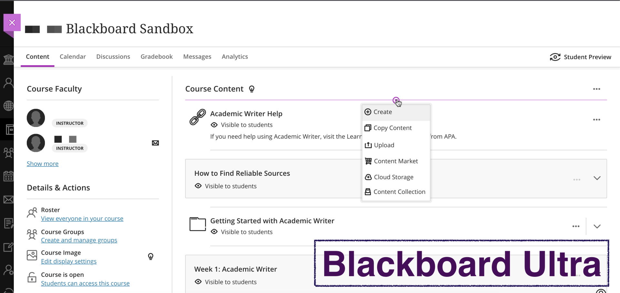620x293 pixels.
Task: Select Copy Content from the open menu
Action: tap(392, 128)
